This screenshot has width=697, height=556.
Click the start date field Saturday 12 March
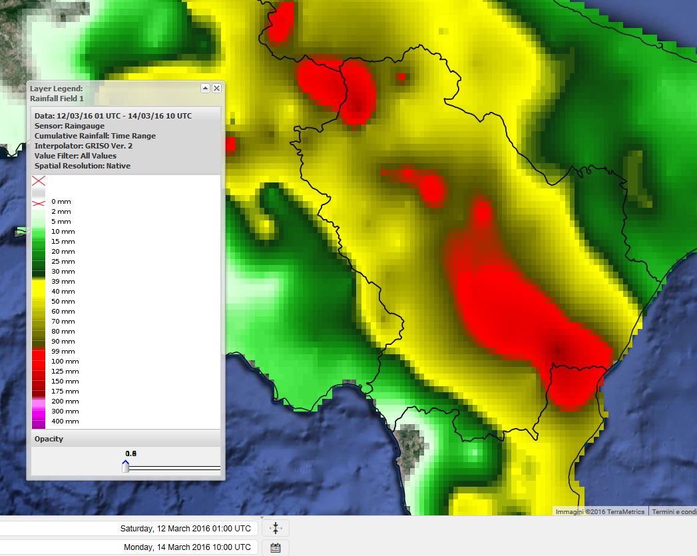coord(128,529)
